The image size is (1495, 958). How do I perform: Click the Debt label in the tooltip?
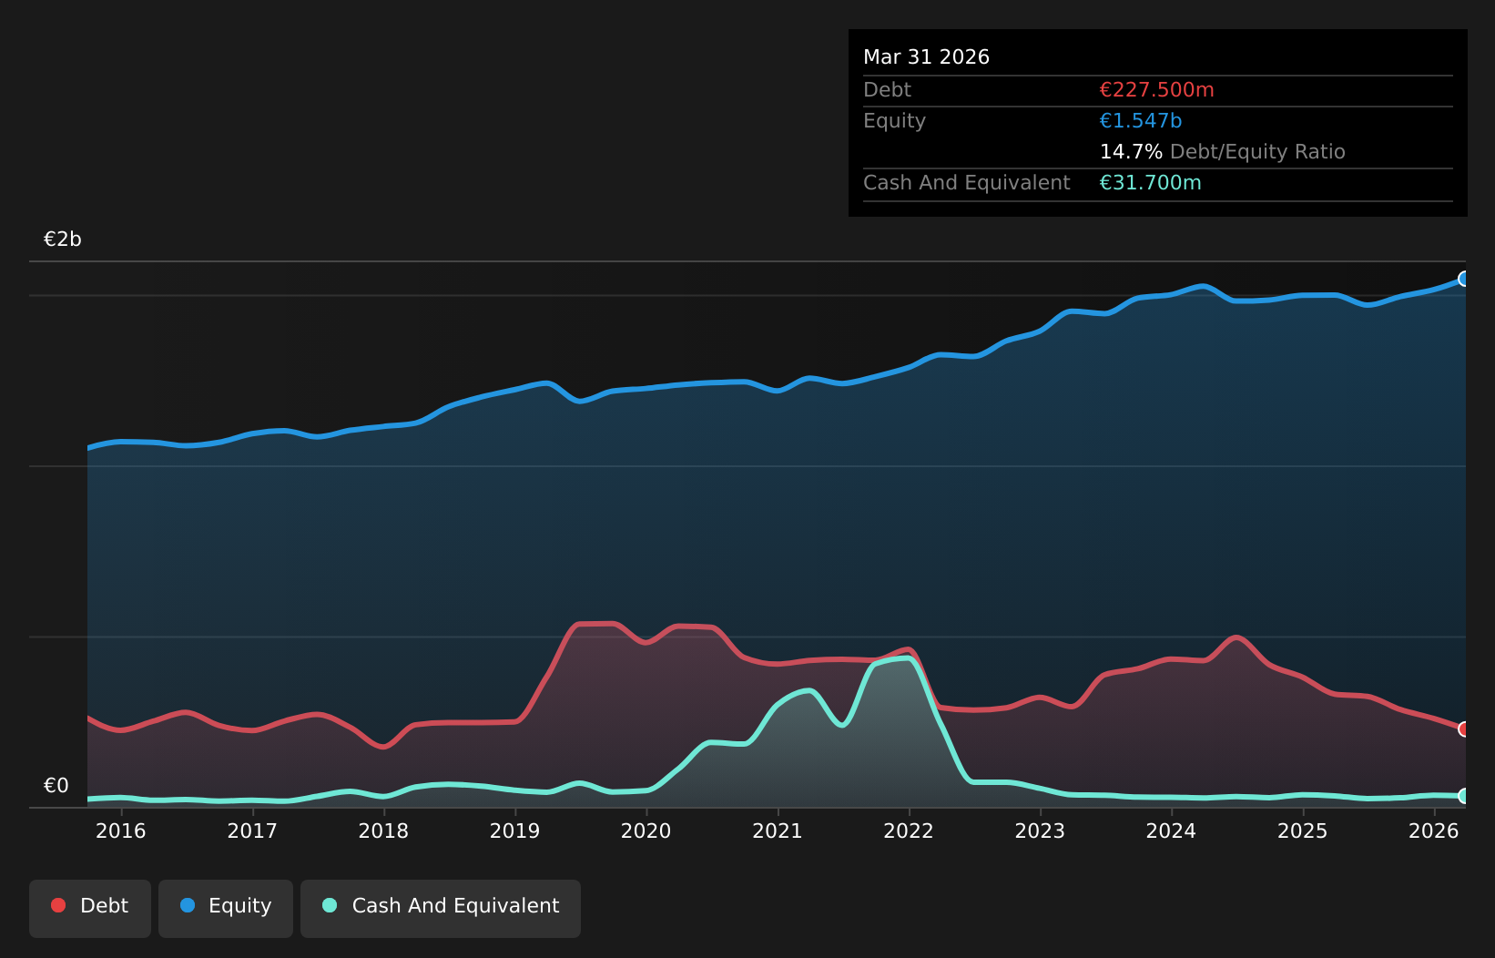pyautogui.click(x=887, y=90)
